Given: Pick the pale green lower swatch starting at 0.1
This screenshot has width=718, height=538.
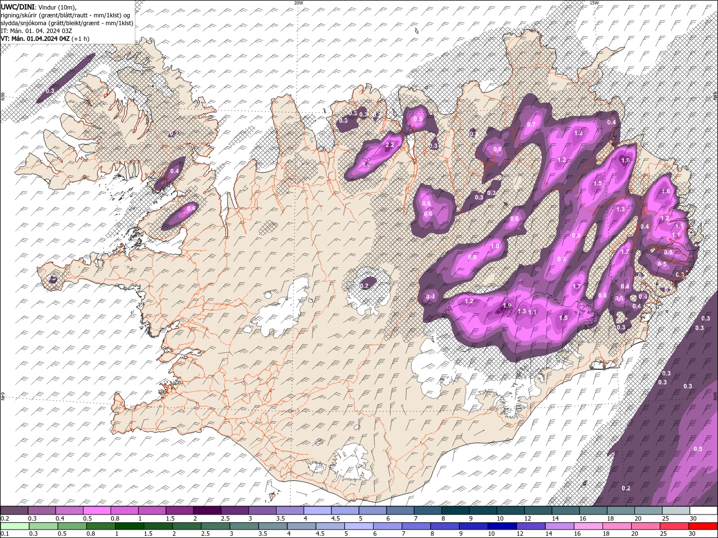Looking at the screenshot, I should 15,526.
